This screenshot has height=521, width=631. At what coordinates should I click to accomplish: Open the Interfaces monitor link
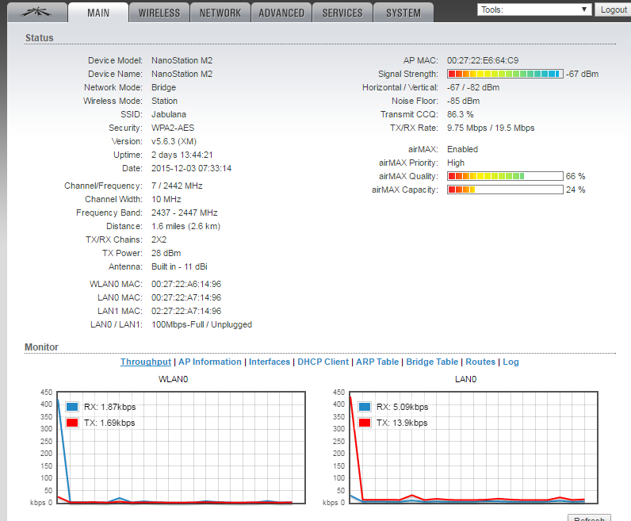coord(270,362)
